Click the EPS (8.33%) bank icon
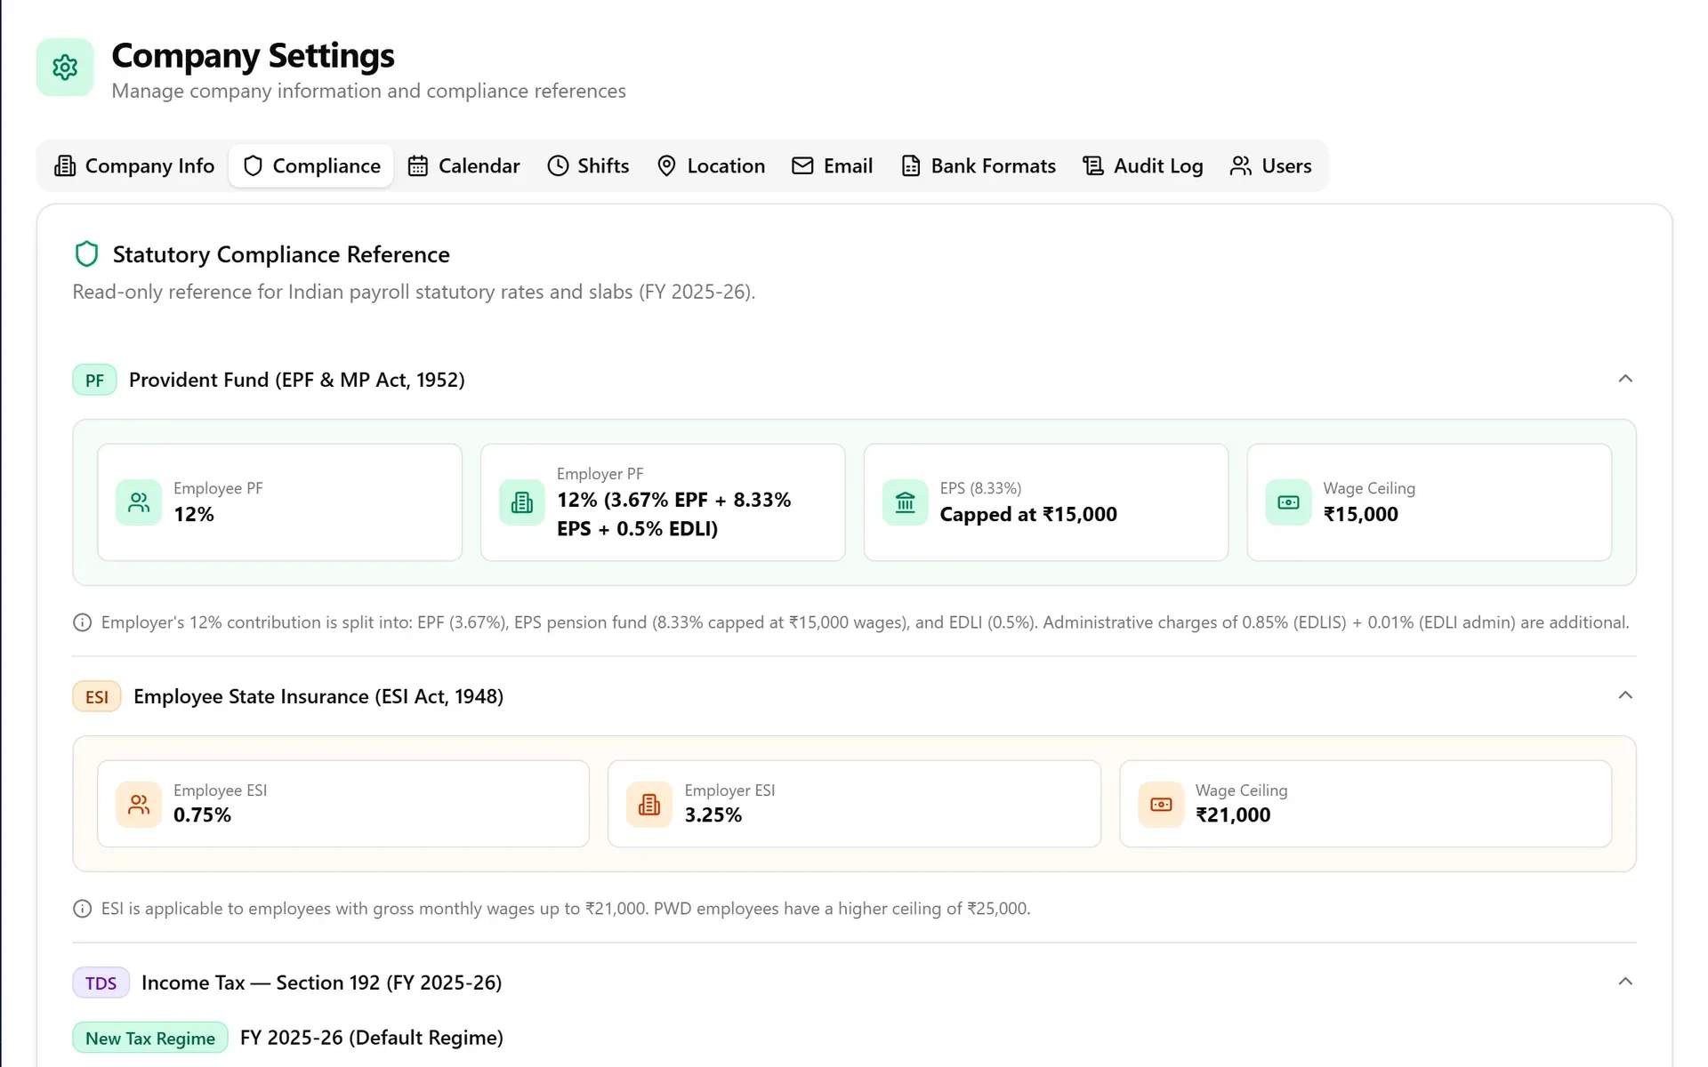The image size is (1708, 1067). point(906,502)
